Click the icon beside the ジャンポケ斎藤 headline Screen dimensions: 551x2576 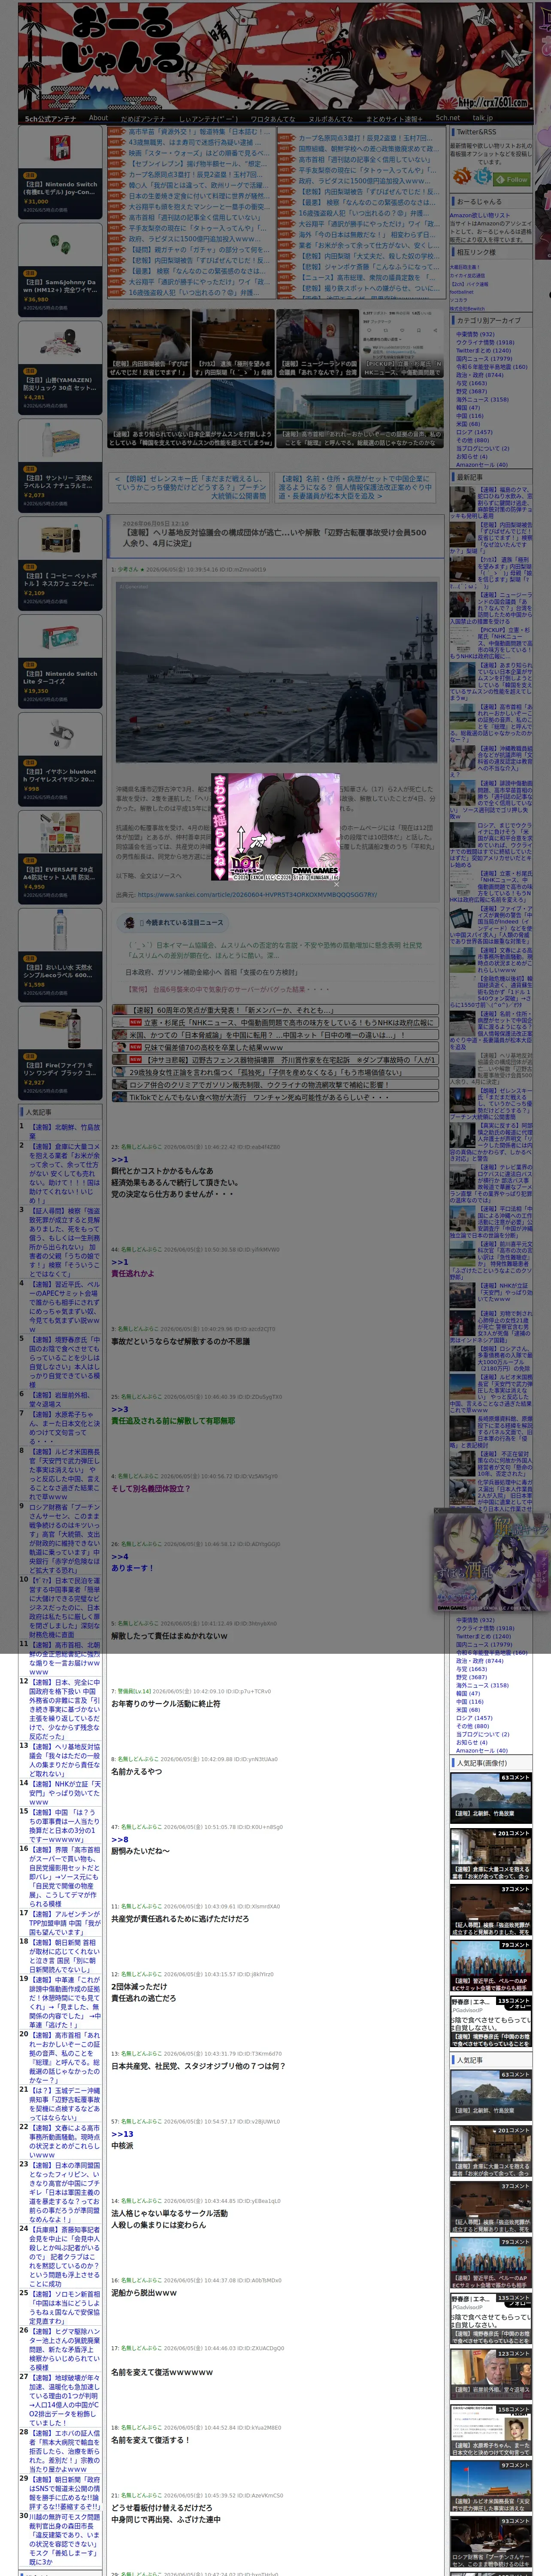[x=287, y=267]
